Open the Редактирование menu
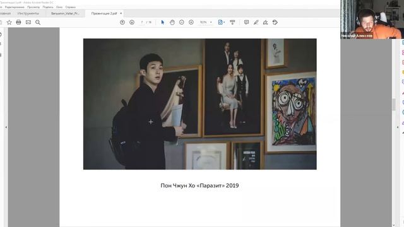404x227 pixels. pos(15,7)
